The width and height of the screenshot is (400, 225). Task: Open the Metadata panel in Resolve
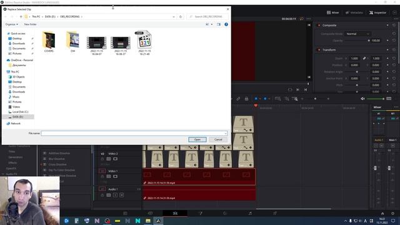pos(354,12)
